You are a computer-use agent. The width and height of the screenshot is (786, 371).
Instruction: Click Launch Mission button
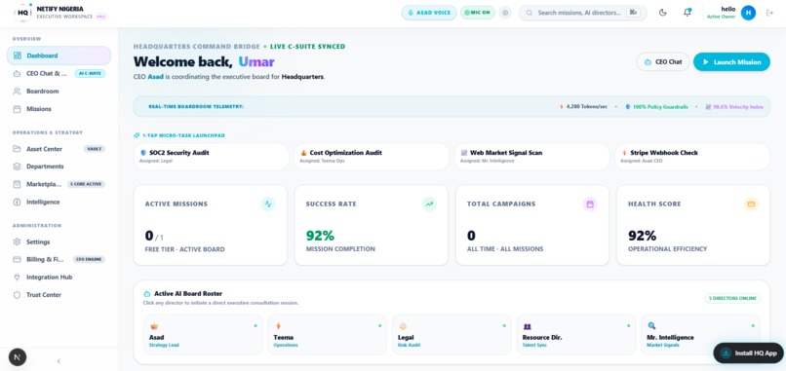pyautogui.click(x=731, y=62)
